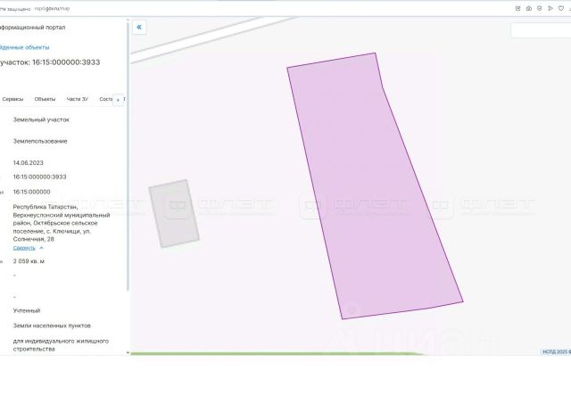571x412 pixels.
Task: Collapse address using arrow next to Свернуть
Action: click(x=41, y=248)
